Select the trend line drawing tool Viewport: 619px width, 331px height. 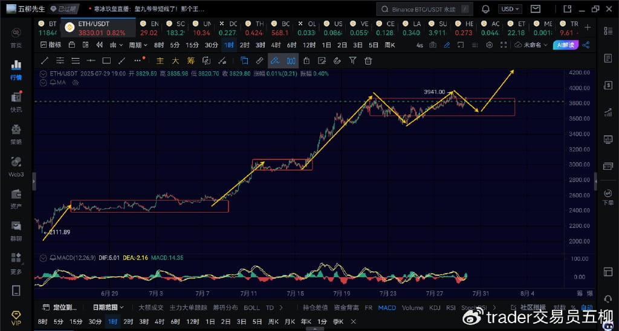tap(45, 61)
